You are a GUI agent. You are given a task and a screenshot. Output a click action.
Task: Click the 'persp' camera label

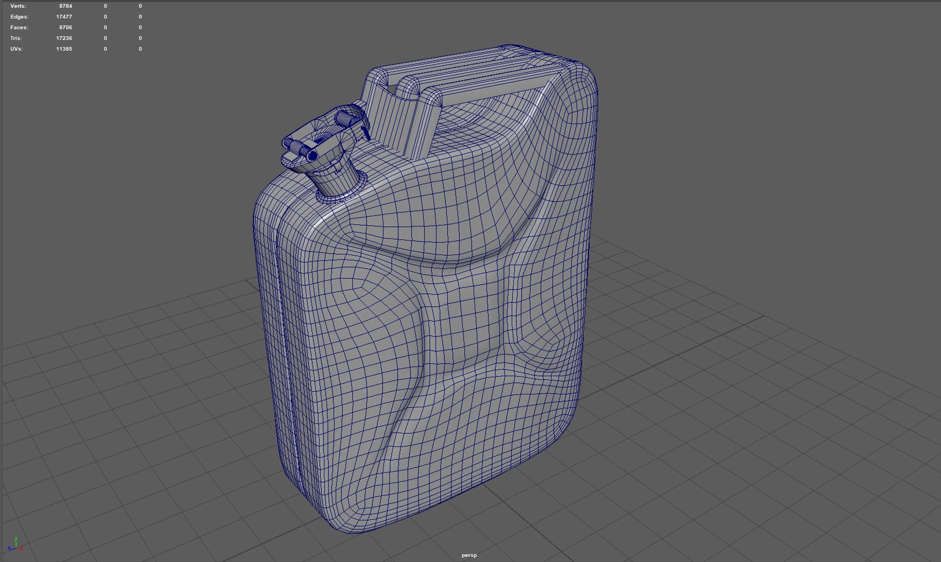469,555
